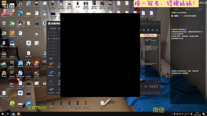
Task: Open the yellow folder icon next to Tencent QQ
Action: [28, 24]
